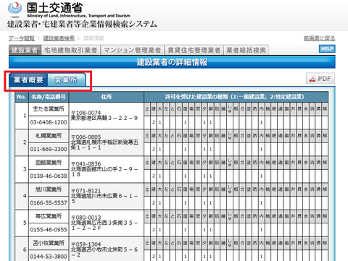The image size is (348, 261).
Task: Open the 業者概要 sub-tab
Action: pyautogui.click(x=28, y=80)
